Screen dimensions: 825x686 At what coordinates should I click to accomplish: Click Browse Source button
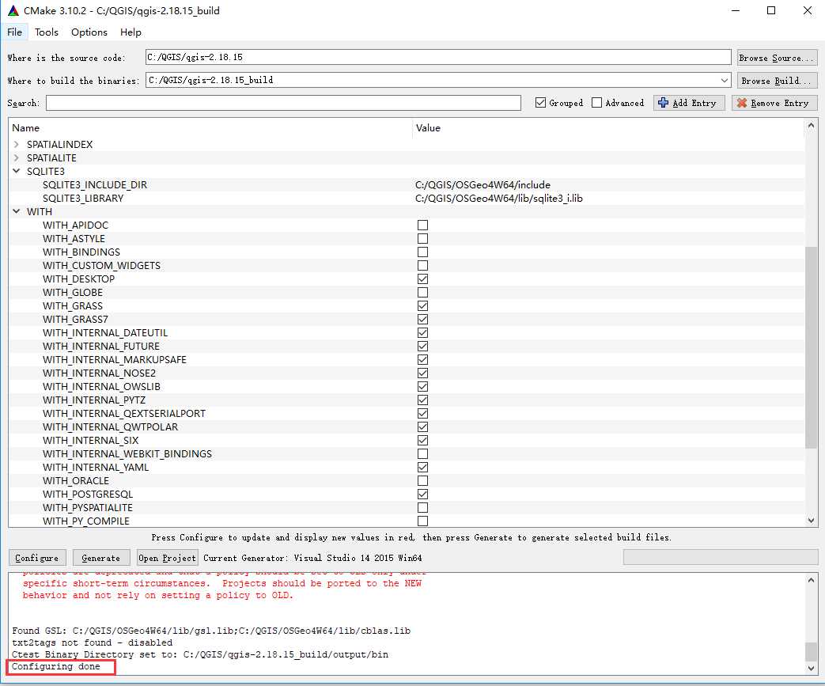coord(777,58)
